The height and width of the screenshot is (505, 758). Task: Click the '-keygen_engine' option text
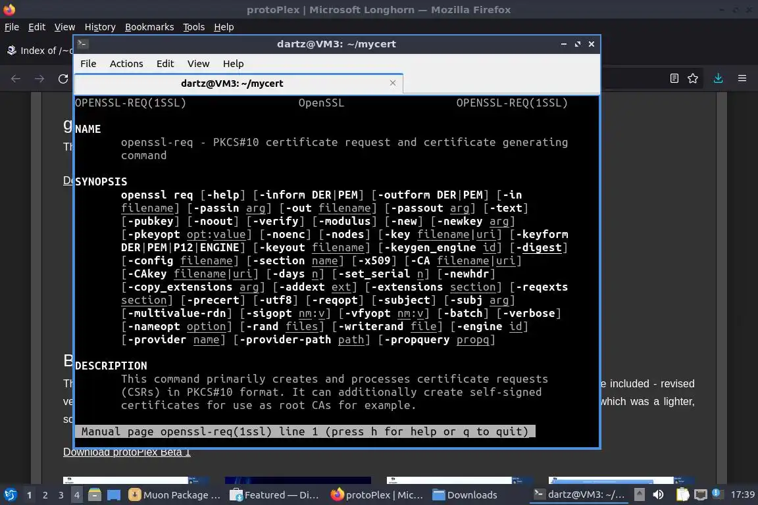click(x=430, y=247)
